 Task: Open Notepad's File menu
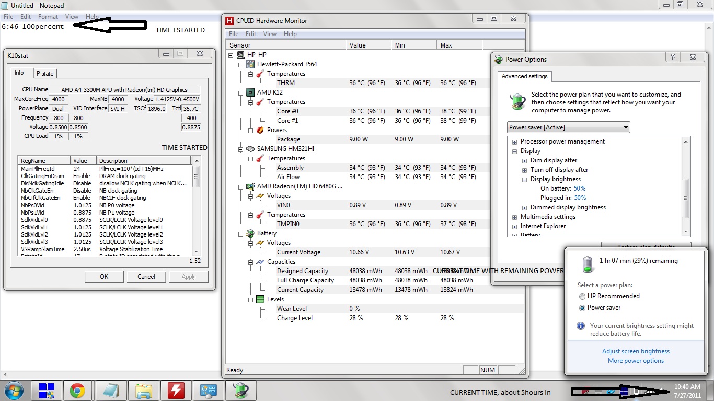tap(8, 17)
